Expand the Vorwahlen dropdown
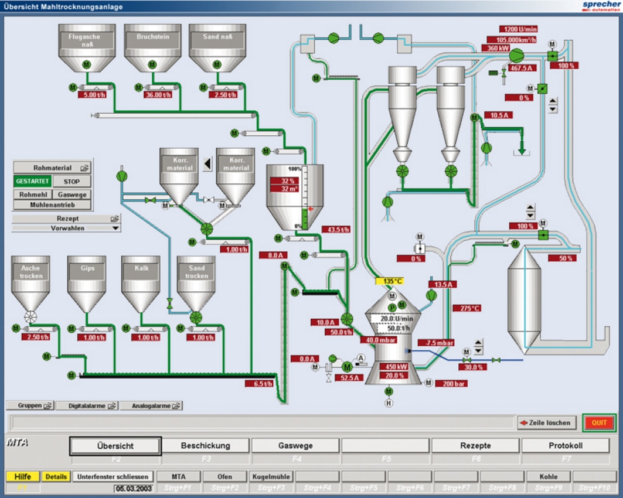 coord(66,228)
